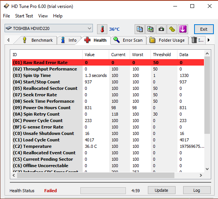Copy text info to clipboard icon
This screenshot has height=199, width=218.
[140, 29]
